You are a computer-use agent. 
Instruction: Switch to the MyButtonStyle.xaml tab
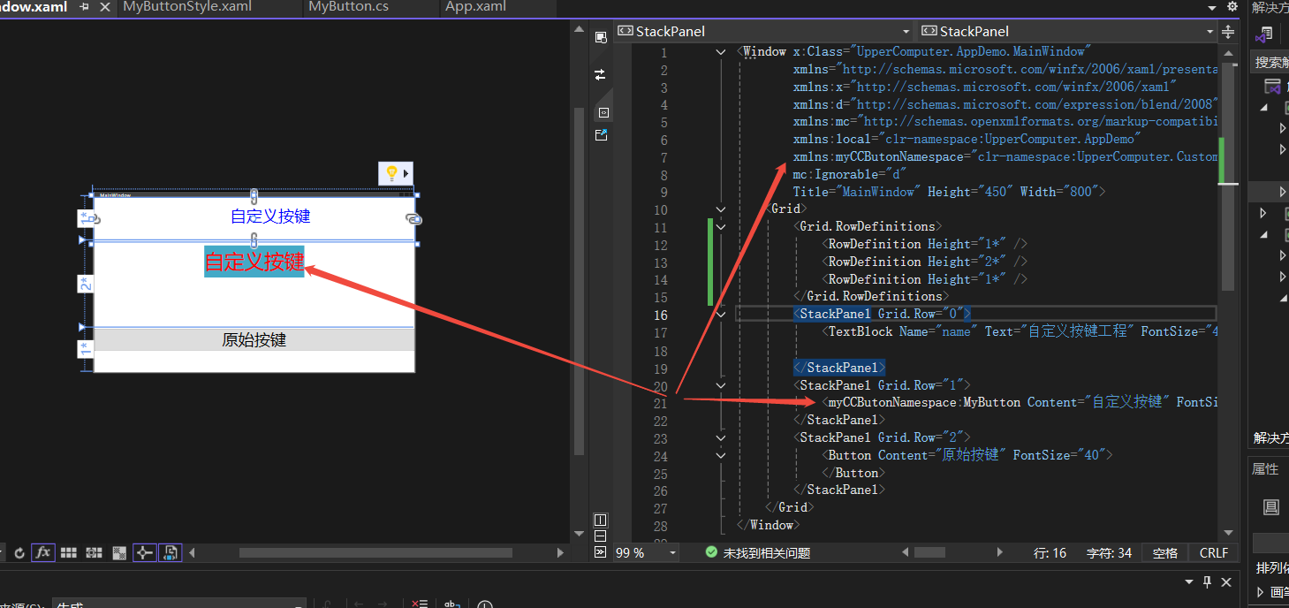point(187,7)
